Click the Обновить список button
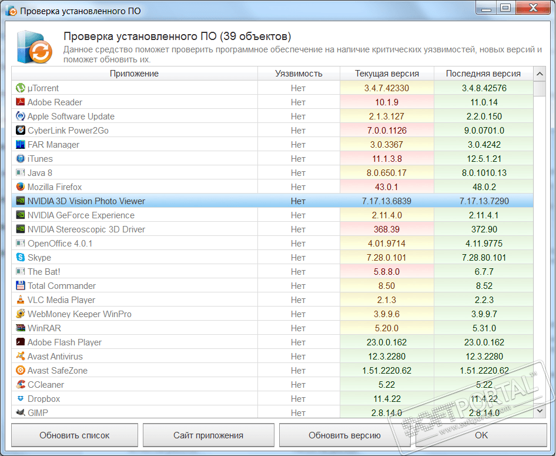Image resolution: width=556 pixels, height=456 pixels. tap(75, 435)
